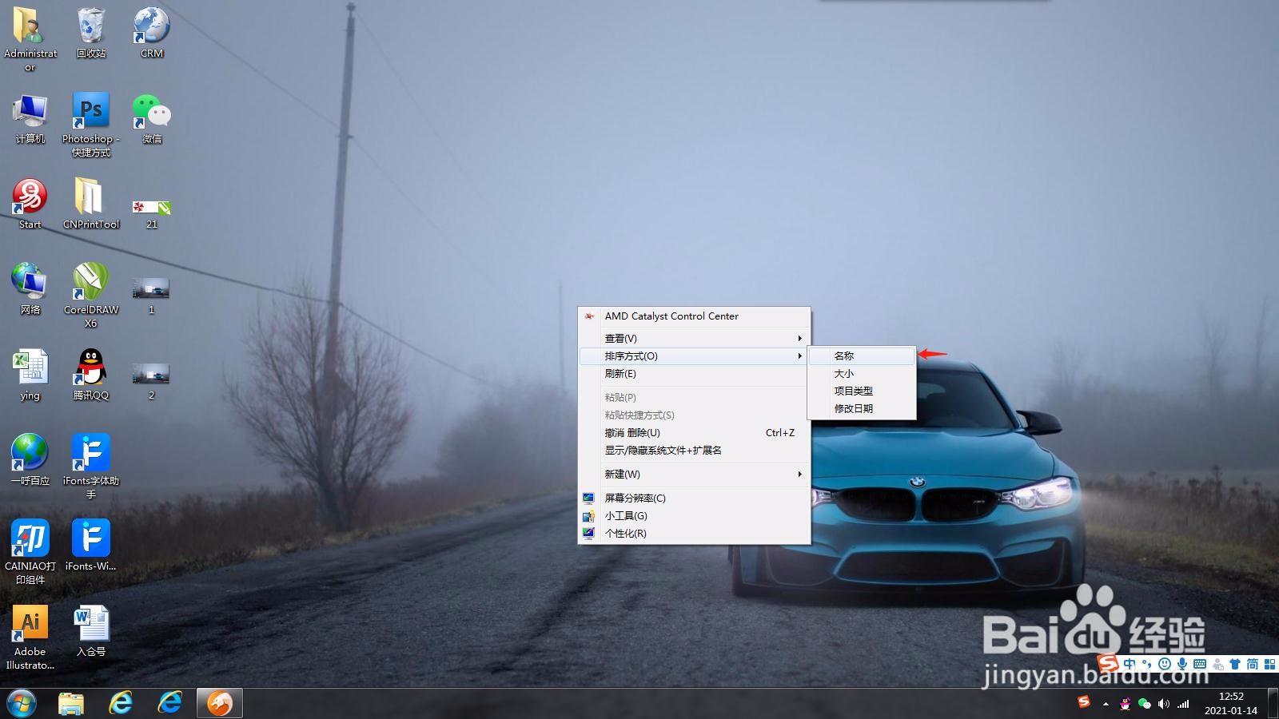1279x719 pixels.
Task: Select the image thumbnail named 21
Action: 152,208
